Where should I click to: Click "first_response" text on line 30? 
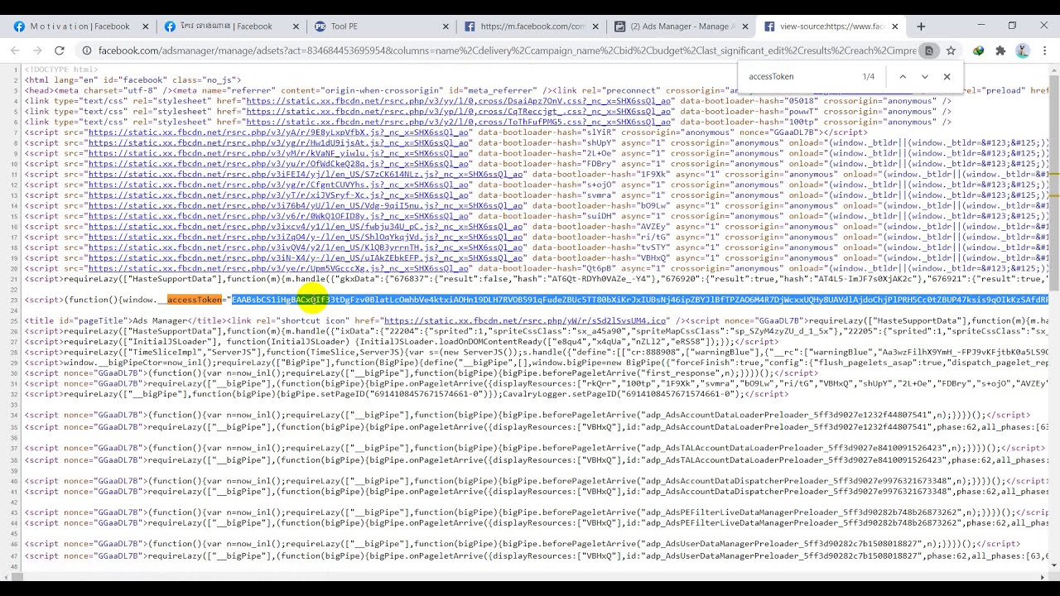click(683, 373)
